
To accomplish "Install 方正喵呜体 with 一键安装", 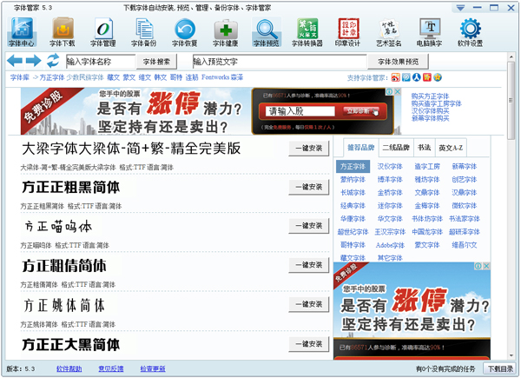I will coord(309,226).
